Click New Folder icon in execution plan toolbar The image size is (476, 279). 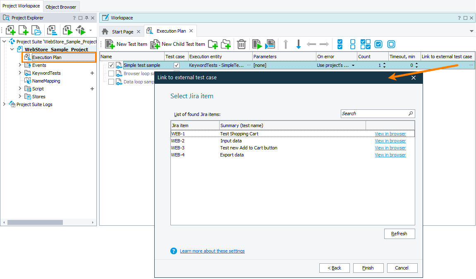pyautogui.click(x=213, y=44)
